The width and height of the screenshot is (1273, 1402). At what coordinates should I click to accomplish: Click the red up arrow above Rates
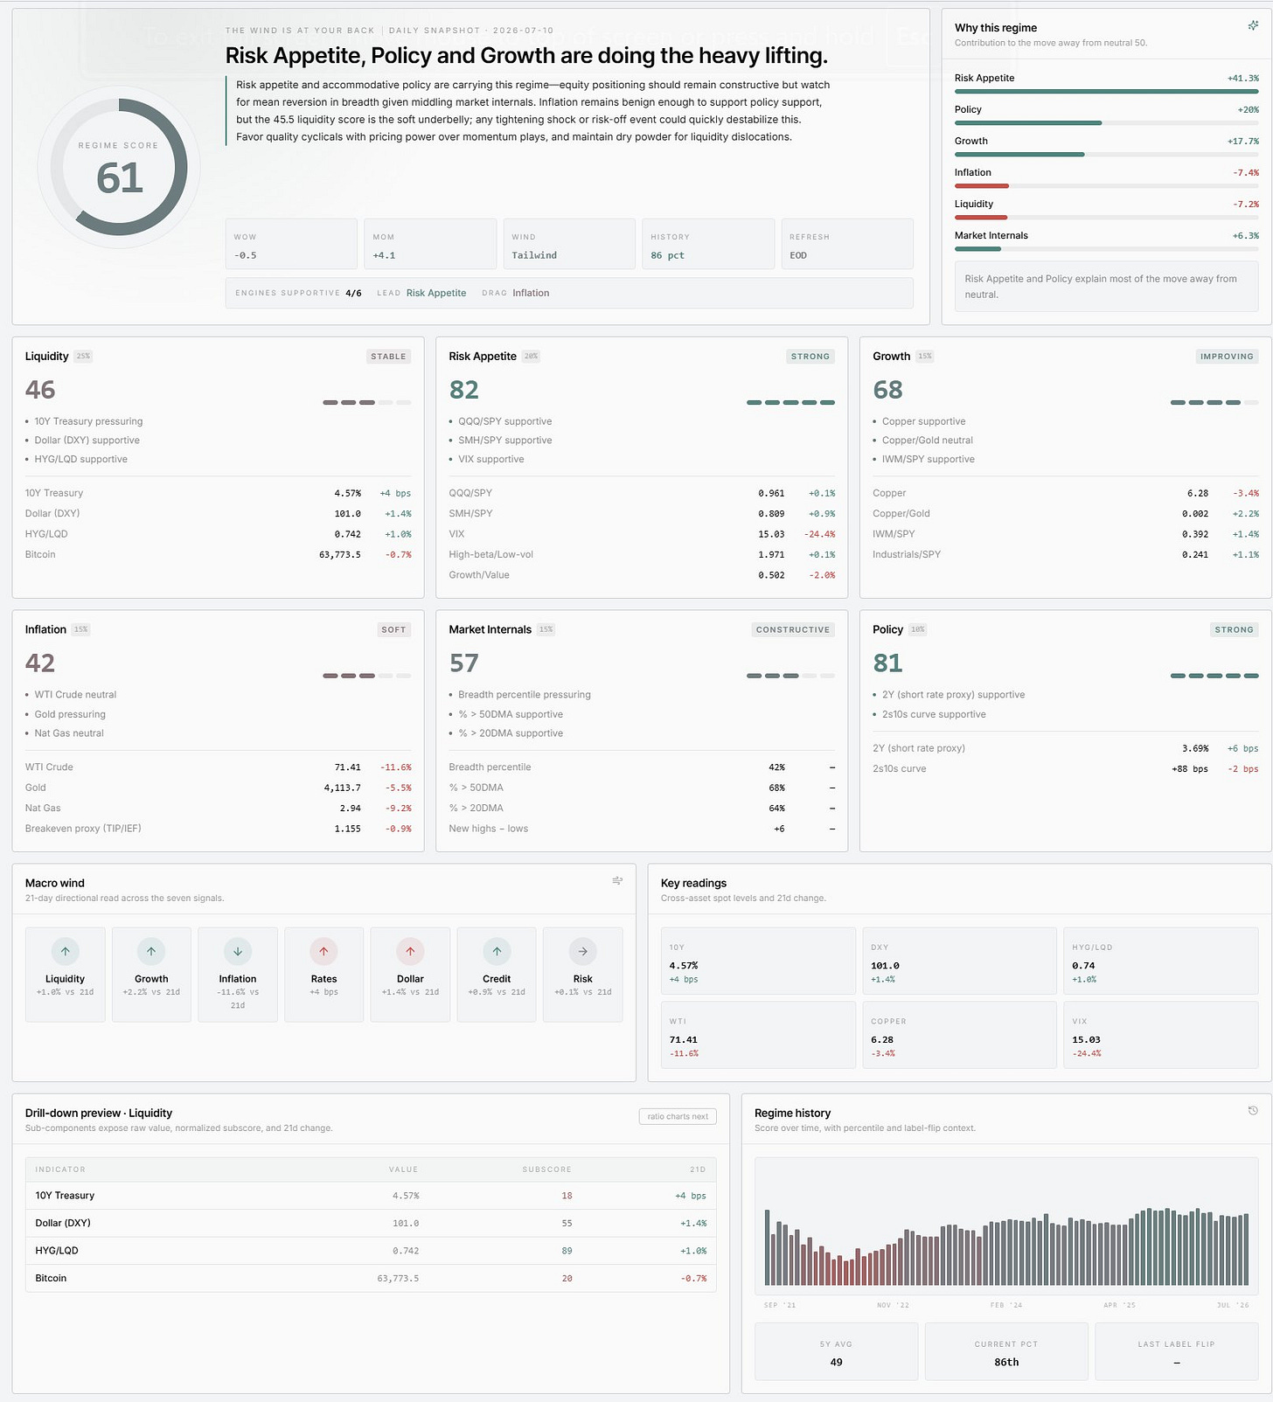point(323,951)
